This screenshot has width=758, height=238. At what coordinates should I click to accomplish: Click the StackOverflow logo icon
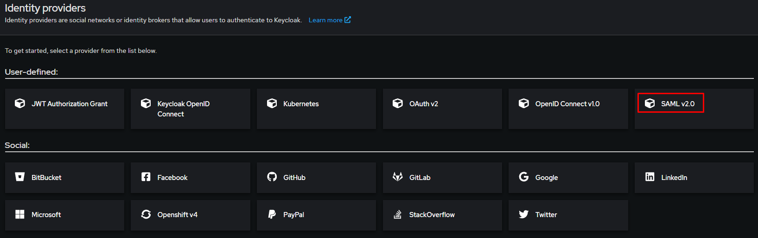[x=398, y=214]
